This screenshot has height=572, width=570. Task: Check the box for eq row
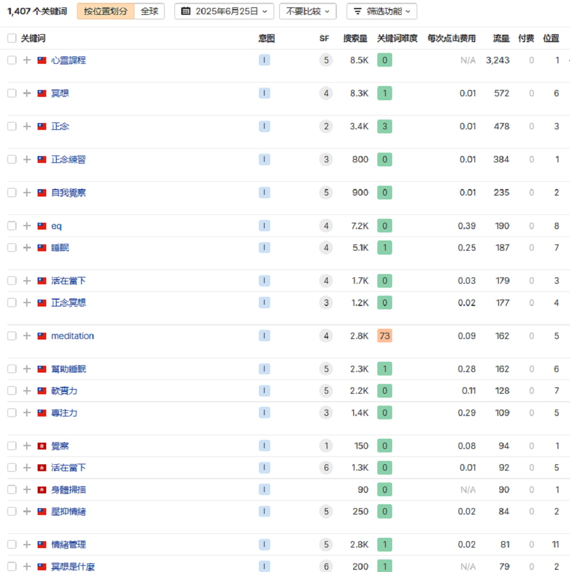[11, 226]
